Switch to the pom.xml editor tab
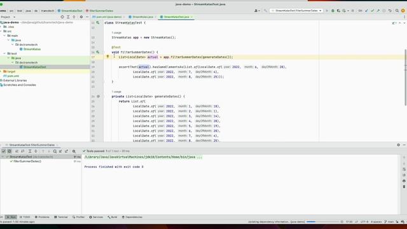 pyautogui.click(x=109, y=17)
